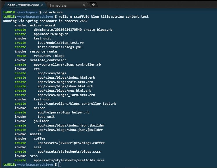Click the 'app/views/blogs' directory line

52,73
